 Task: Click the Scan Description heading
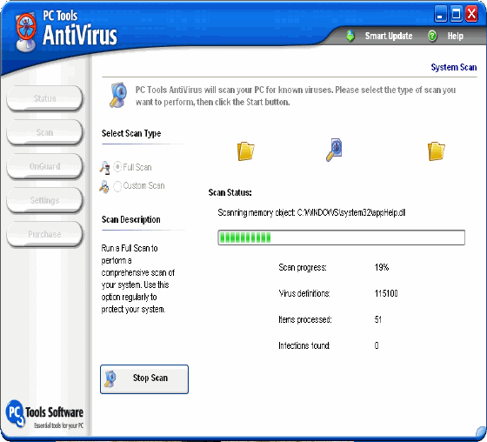point(131,219)
